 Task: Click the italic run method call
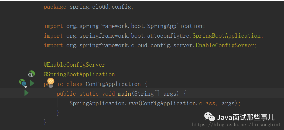click(133, 103)
